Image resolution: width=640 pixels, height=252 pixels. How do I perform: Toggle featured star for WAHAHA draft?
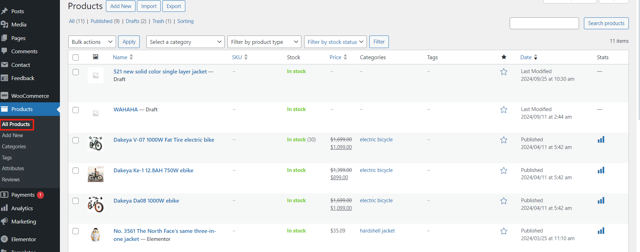pos(504,110)
